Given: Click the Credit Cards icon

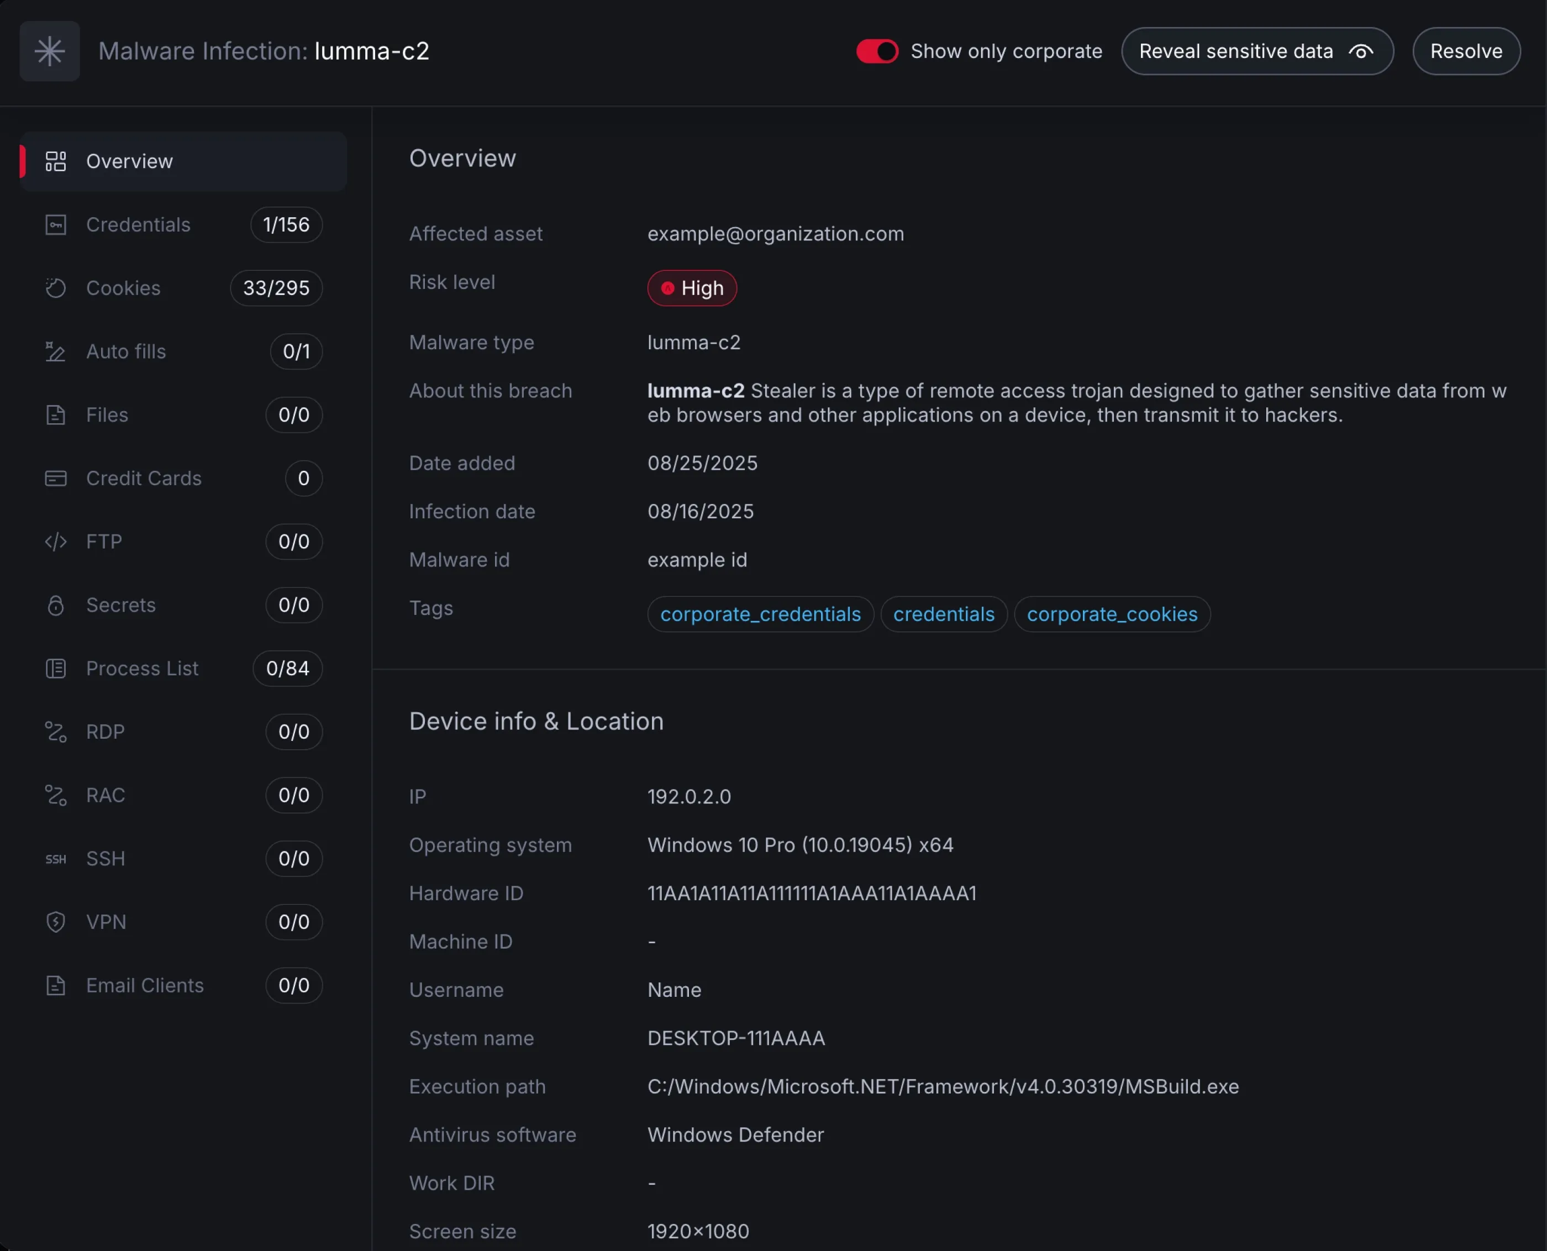Looking at the screenshot, I should pos(55,479).
